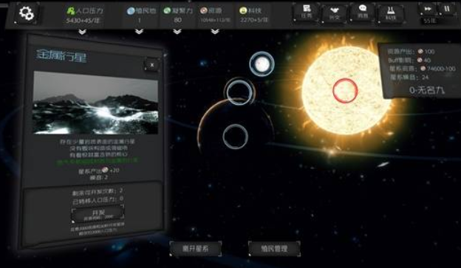Open the 科技 research flask panel

[x=391, y=13]
